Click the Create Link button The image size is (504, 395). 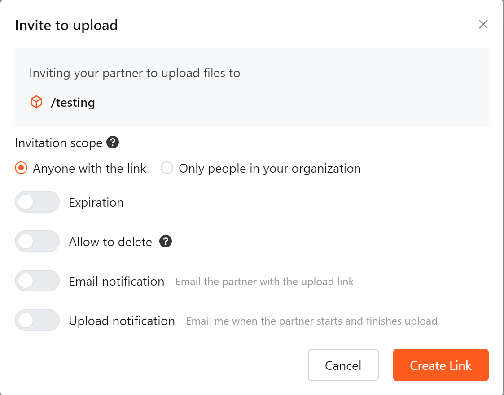[x=441, y=365]
